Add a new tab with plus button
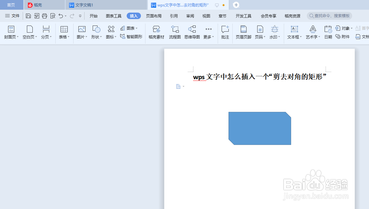Viewport: 369px width, 209px height. tap(236, 5)
